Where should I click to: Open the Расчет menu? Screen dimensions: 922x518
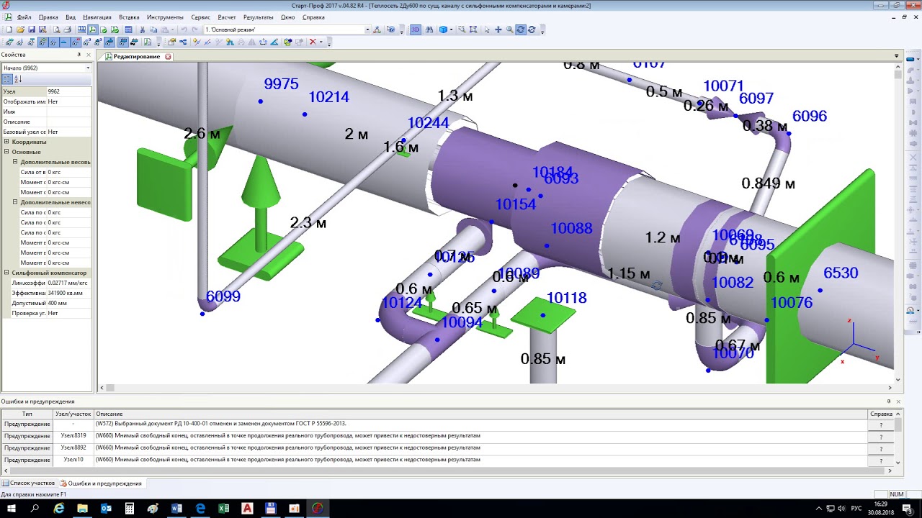227,17
